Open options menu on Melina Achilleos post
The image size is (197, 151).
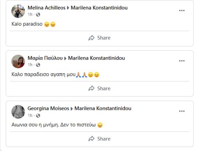(182, 11)
